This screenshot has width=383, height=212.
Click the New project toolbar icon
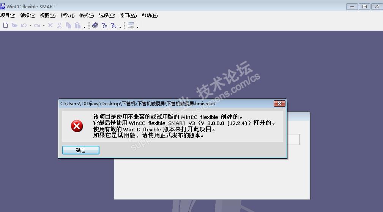(5, 25)
